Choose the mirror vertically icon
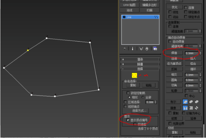Viewport: 206px width, 138px height. coord(191,108)
